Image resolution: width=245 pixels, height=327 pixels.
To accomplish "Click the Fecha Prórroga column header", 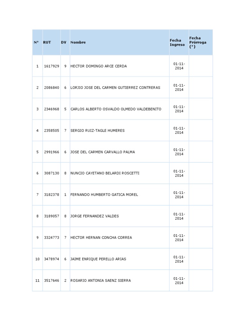I will [198, 42].
